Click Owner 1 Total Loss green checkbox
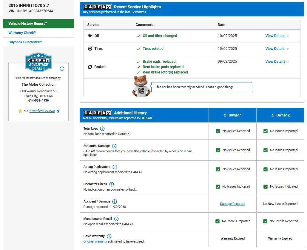 pyautogui.click(x=218, y=131)
